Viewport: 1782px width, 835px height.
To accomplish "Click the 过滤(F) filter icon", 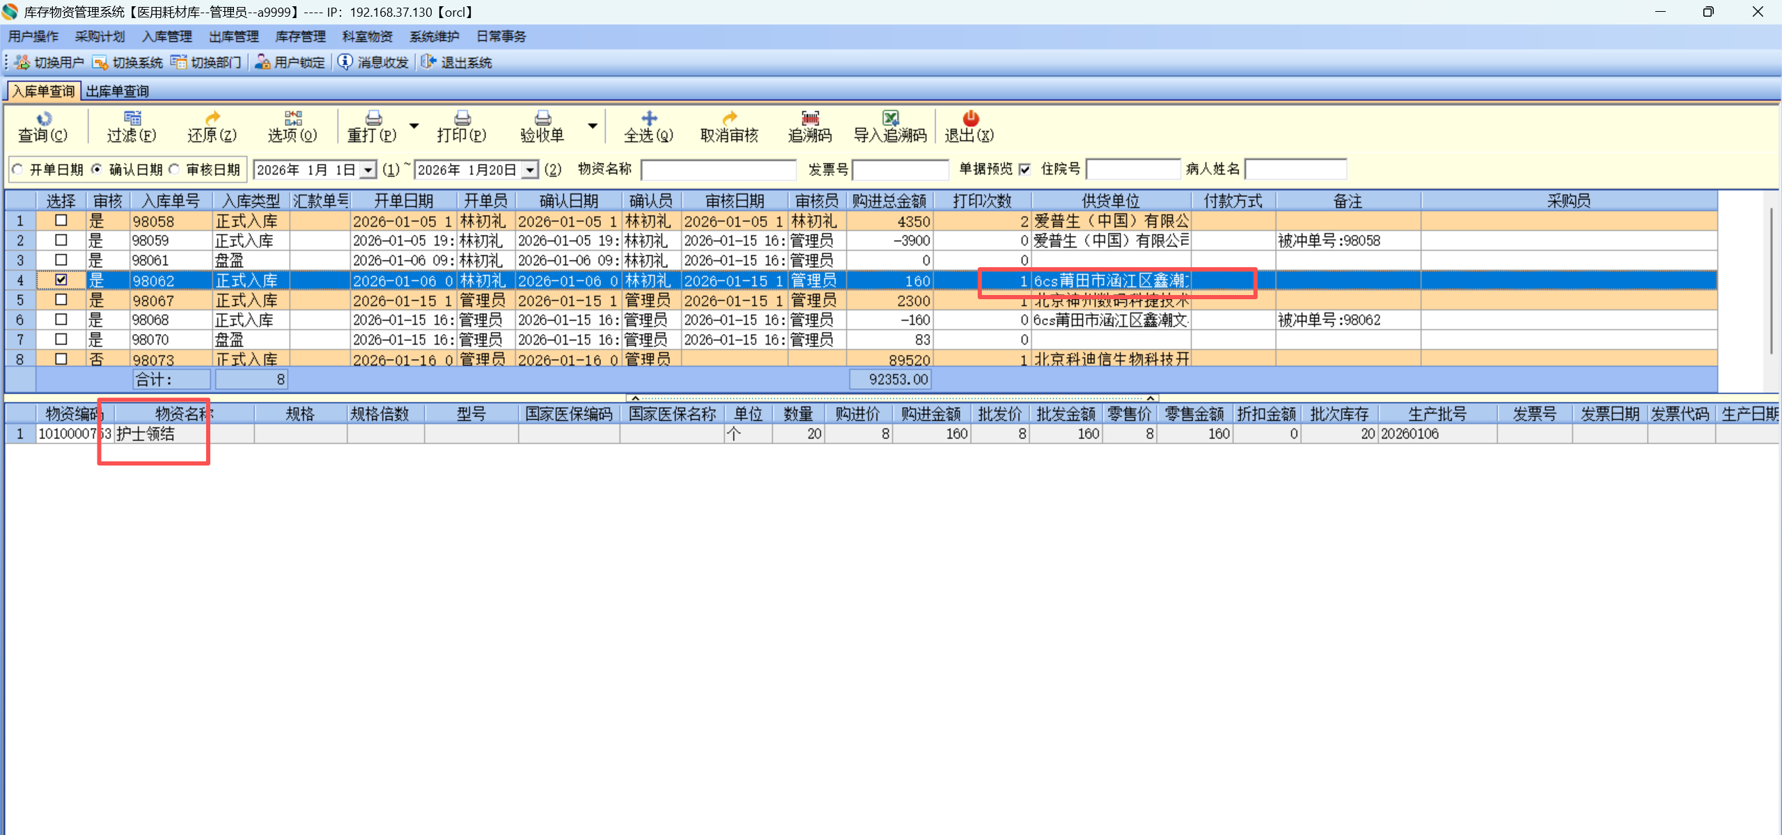I will [x=132, y=120].
